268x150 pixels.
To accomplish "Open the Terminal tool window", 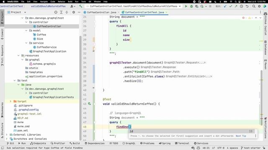I will (x=182, y=143).
